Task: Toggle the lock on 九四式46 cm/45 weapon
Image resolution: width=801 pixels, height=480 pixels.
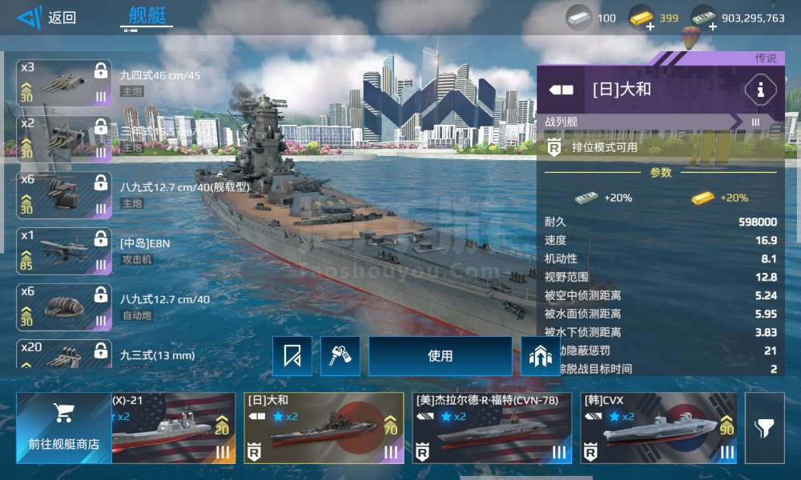Action: [101, 70]
